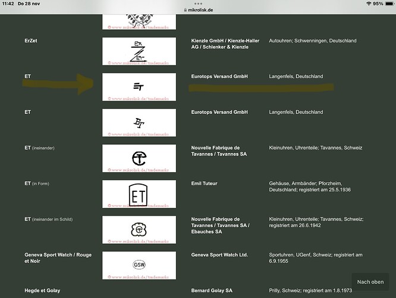
Task: Select 'Autouhren; Schwenningen, Deutschland' text
Action: [x=313, y=41]
